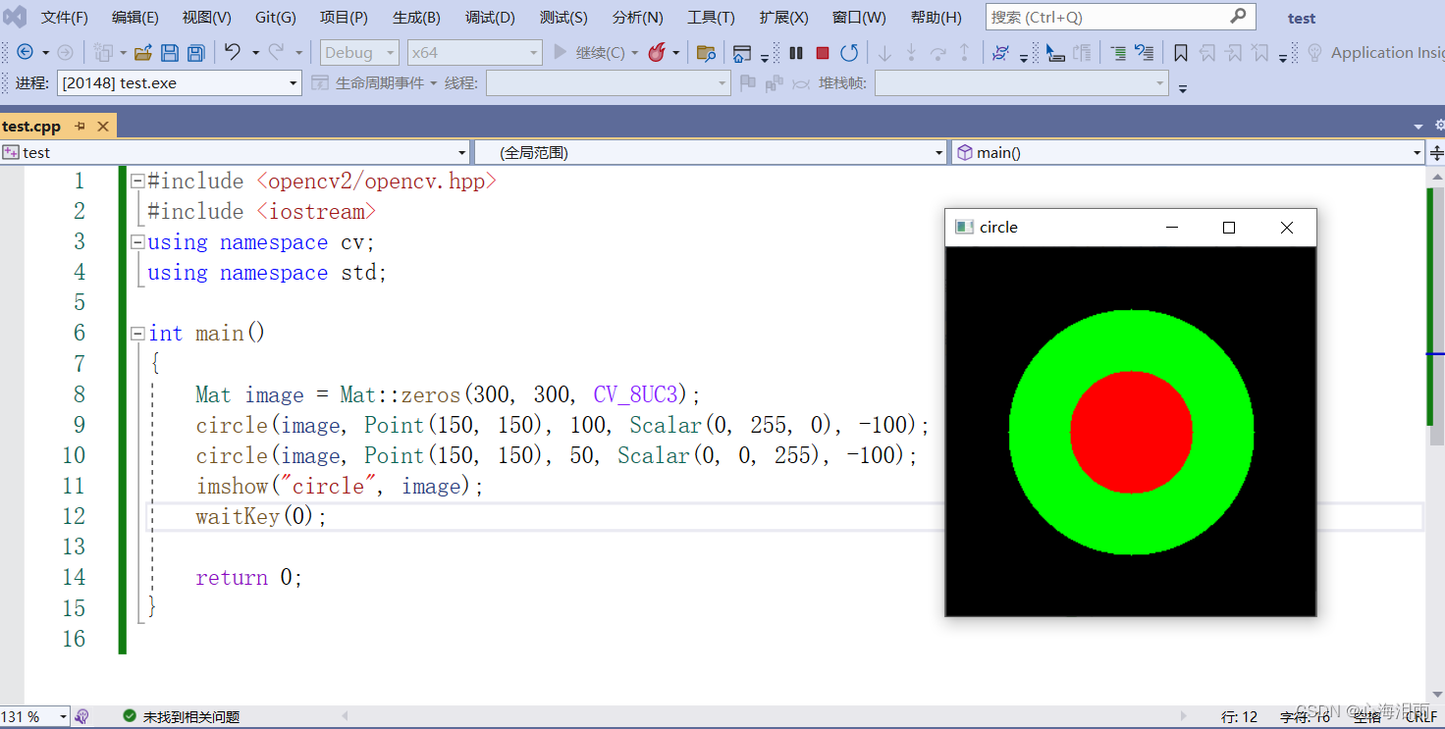Open the 文件(F) menu
Image resolution: width=1445 pixels, height=729 pixels.
64,18
